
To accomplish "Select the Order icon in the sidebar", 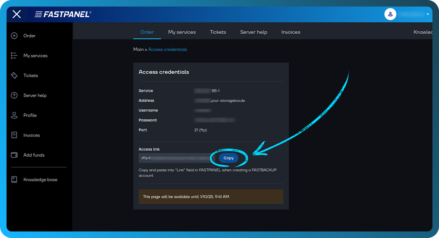I will (x=14, y=36).
